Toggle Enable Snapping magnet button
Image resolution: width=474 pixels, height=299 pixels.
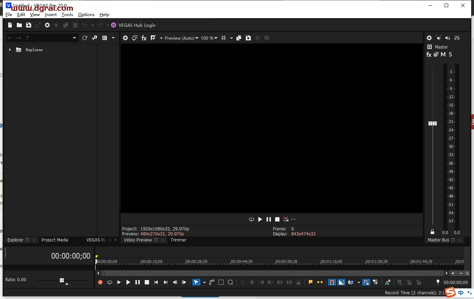pos(332,282)
